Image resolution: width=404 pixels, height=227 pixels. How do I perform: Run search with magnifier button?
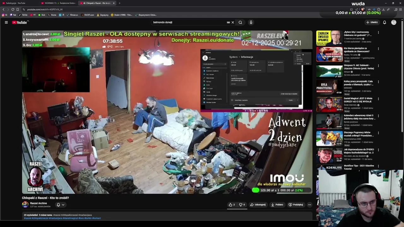tap(240, 22)
